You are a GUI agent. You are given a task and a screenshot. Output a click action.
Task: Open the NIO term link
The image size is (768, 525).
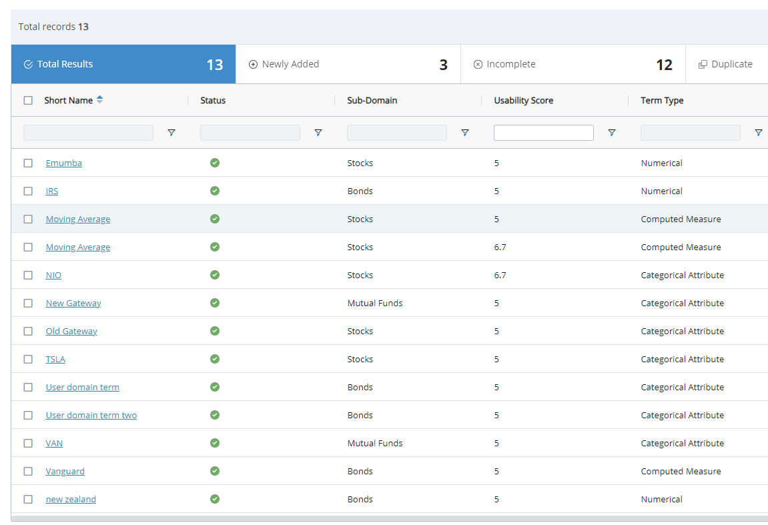(x=53, y=276)
